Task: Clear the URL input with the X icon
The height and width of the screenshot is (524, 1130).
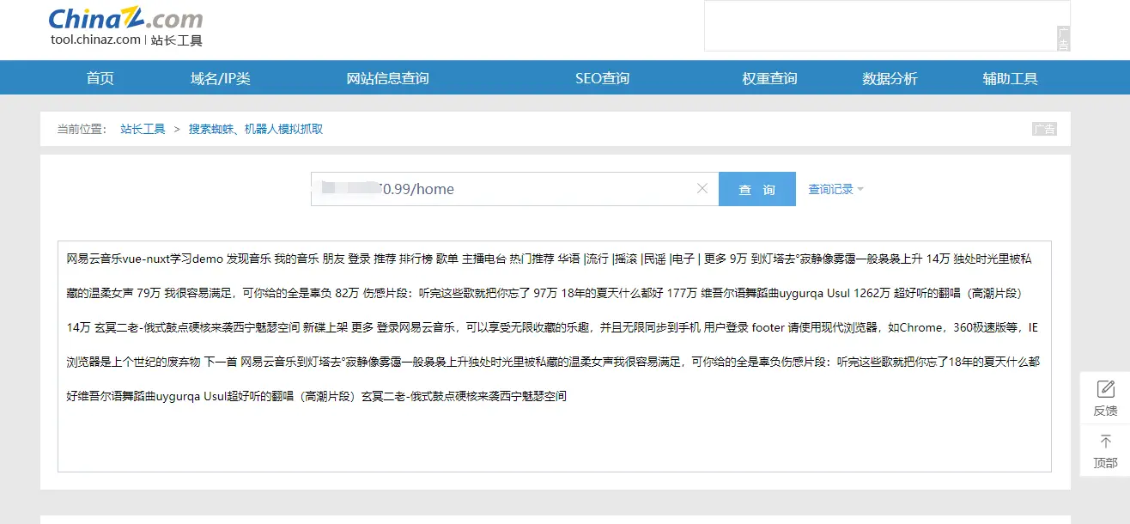Action: (x=702, y=189)
